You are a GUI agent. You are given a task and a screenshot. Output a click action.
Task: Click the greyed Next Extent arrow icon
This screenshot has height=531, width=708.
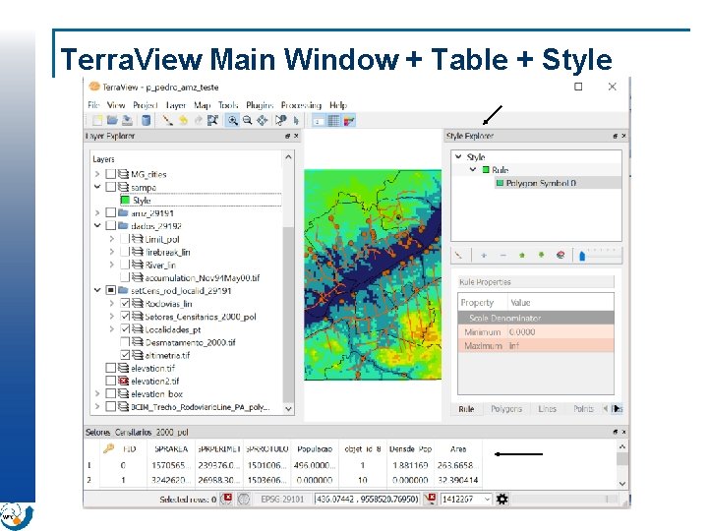(x=198, y=120)
